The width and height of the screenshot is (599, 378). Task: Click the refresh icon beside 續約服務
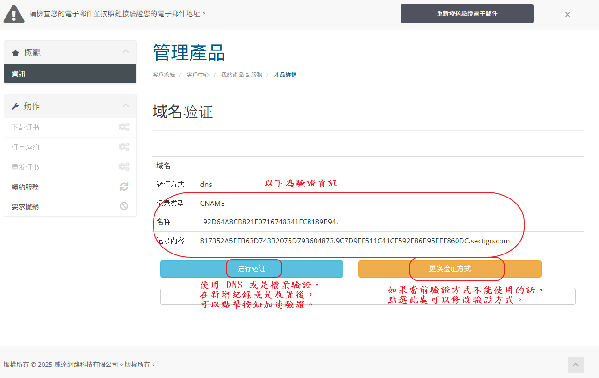(x=124, y=187)
